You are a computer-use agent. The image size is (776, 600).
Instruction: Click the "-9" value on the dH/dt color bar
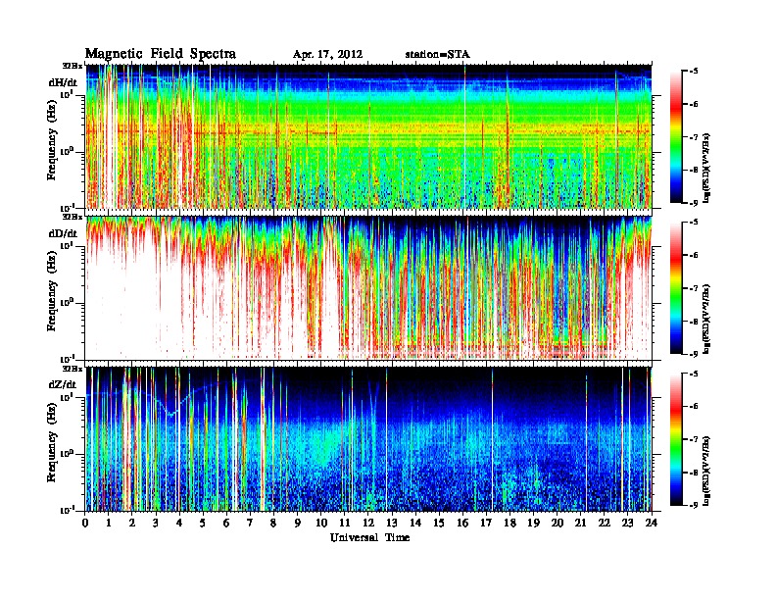(x=693, y=203)
